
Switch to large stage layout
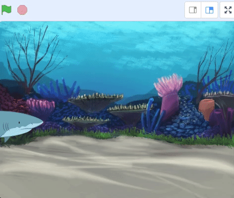pos(209,10)
